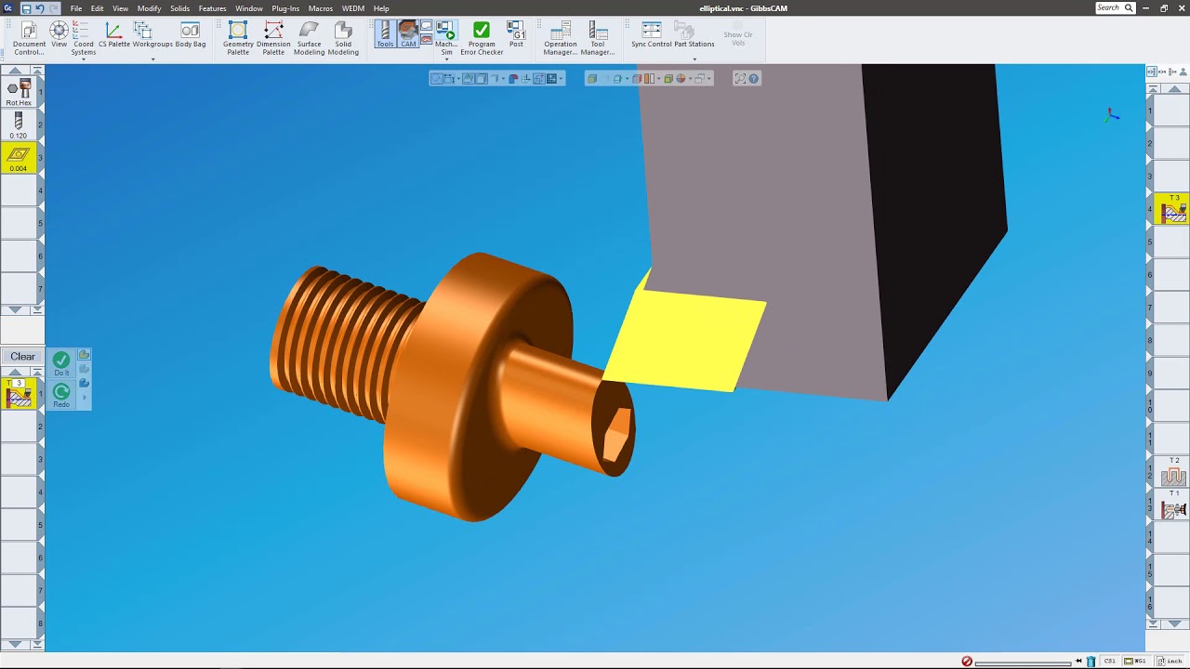Click the Do It button
Viewport: 1190px width, 669px height.
coord(61,363)
